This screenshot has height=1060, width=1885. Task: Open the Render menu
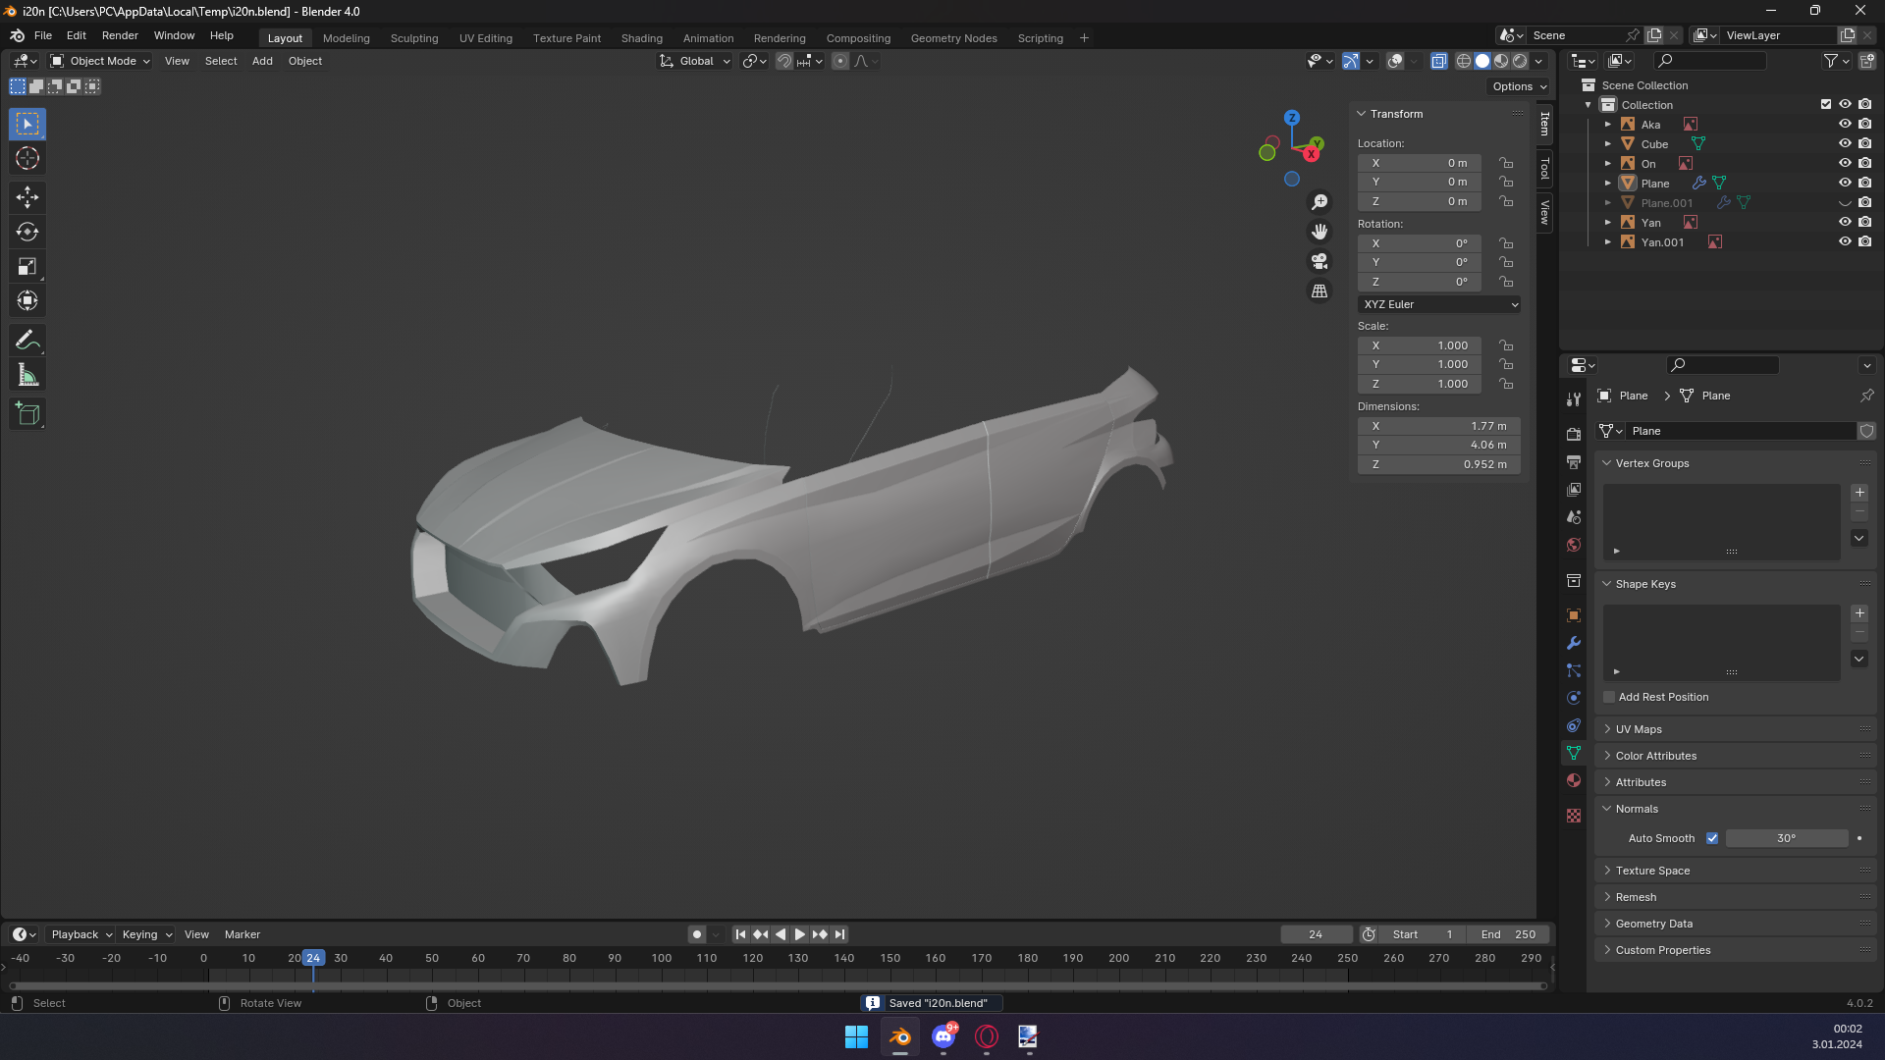[120, 35]
